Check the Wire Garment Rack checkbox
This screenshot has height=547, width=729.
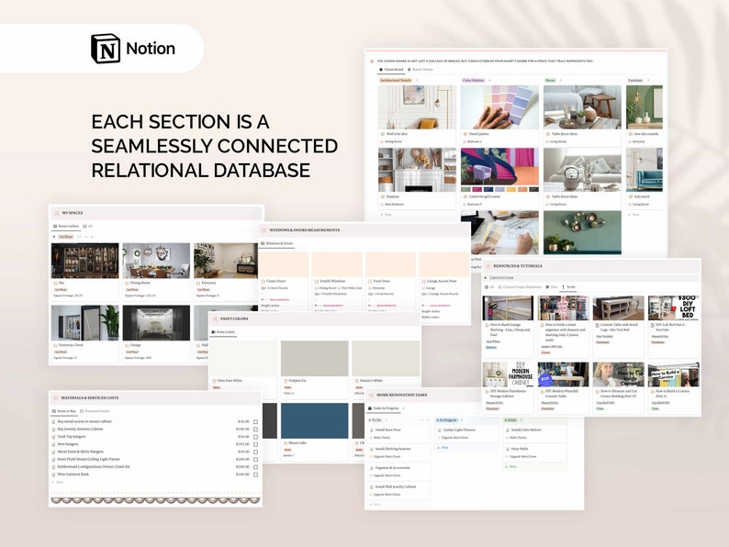coord(256,474)
